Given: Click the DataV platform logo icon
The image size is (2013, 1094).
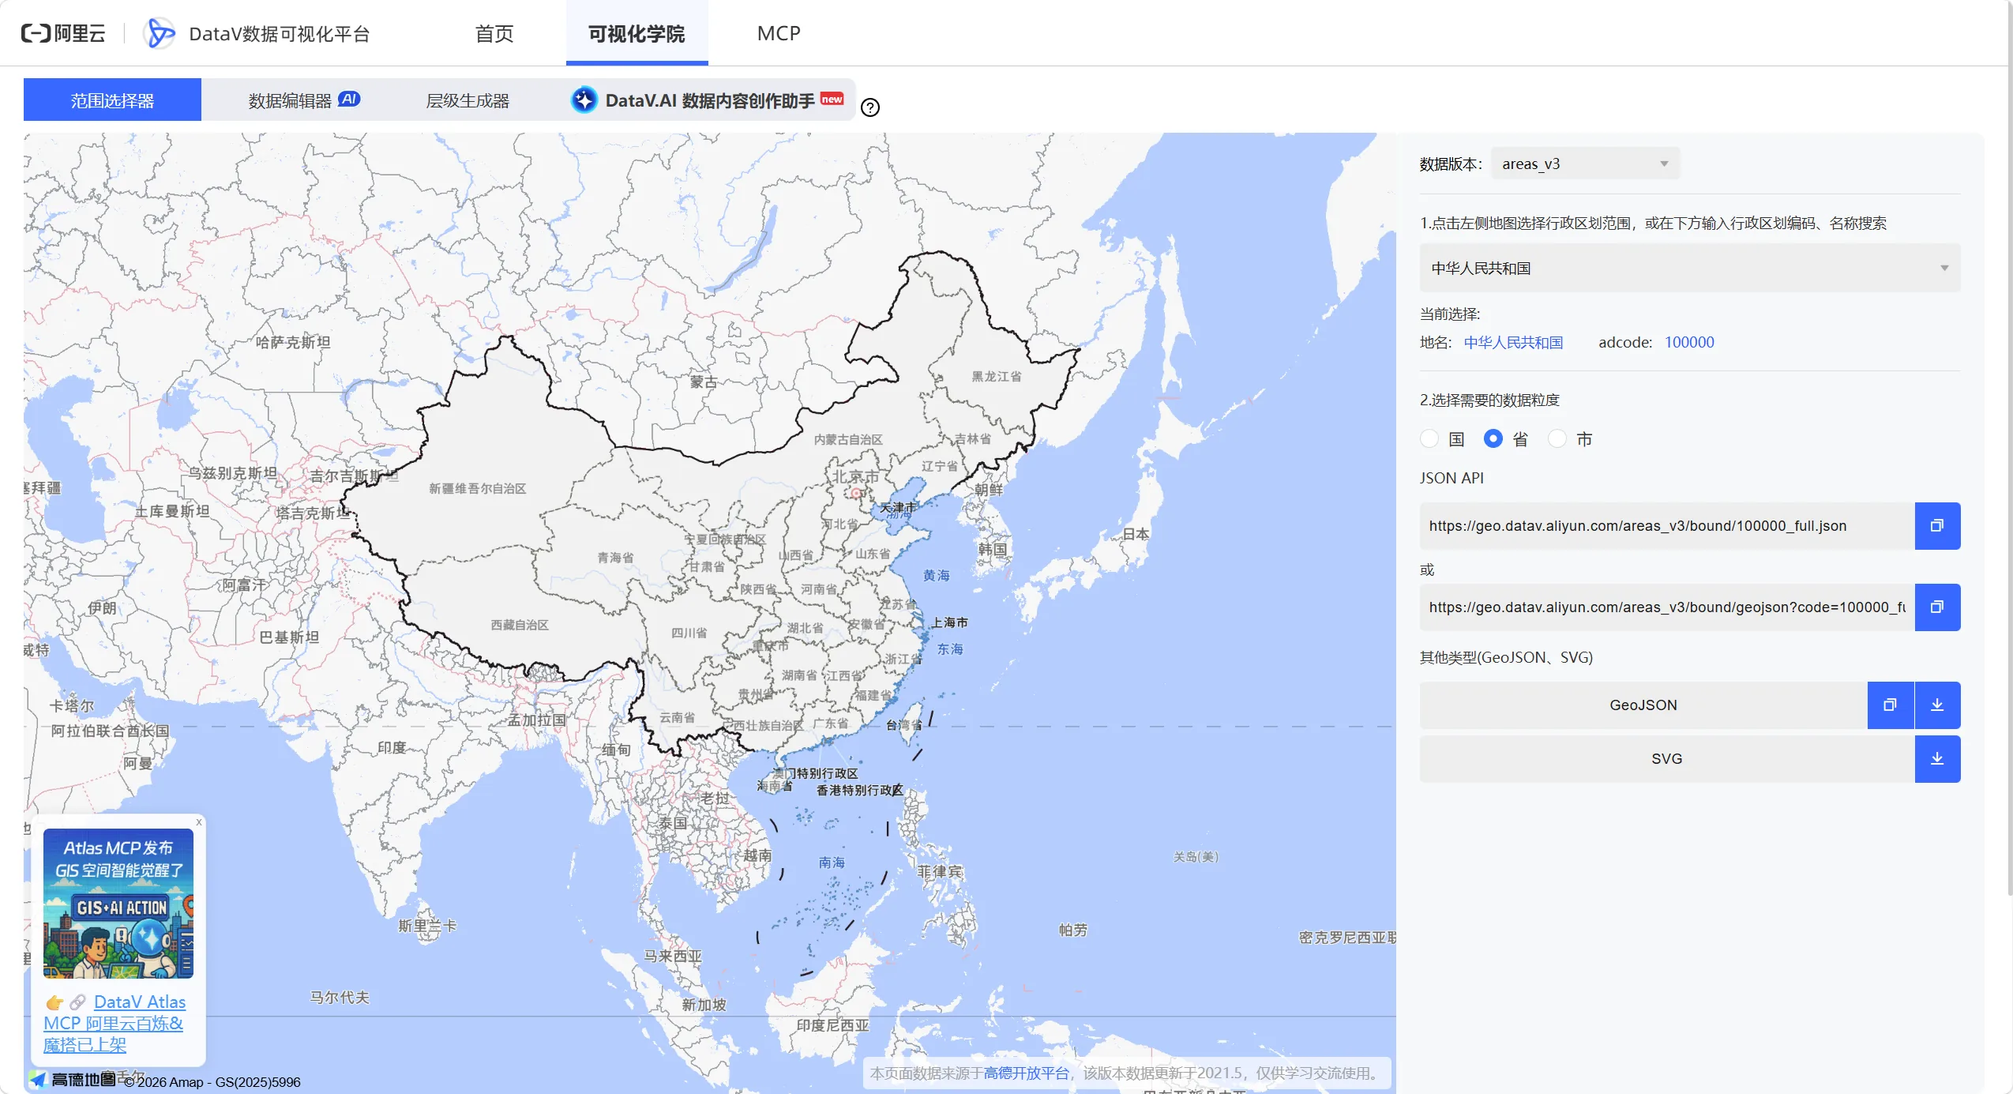Looking at the screenshot, I should tap(160, 33).
